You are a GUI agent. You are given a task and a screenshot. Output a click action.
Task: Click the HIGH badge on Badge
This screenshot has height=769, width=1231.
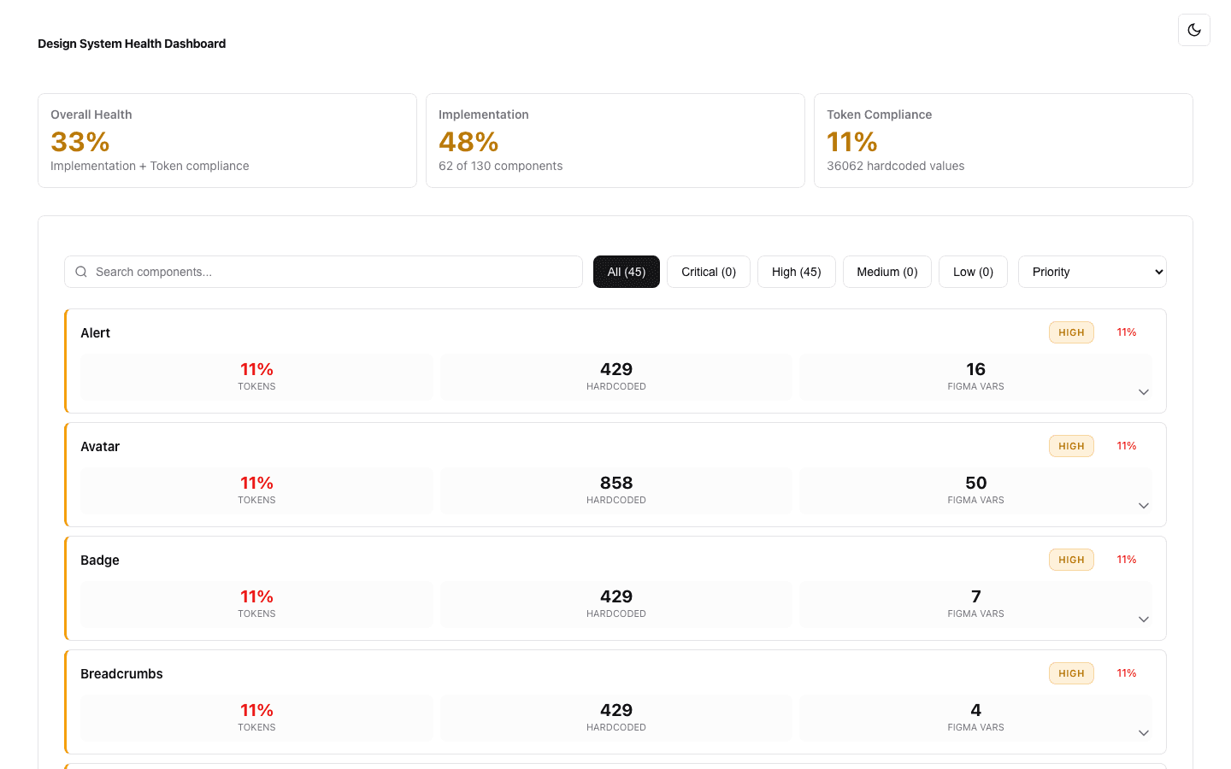tap(1071, 560)
